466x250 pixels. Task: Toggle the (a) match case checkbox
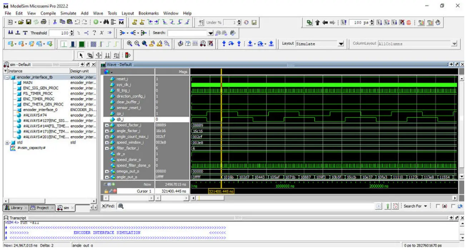[x=438, y=206]
